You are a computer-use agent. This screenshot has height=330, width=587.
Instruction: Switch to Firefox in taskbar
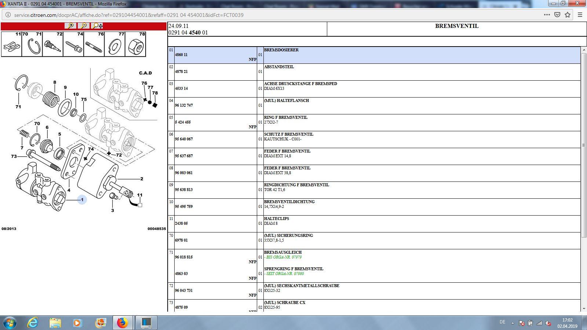123,323
